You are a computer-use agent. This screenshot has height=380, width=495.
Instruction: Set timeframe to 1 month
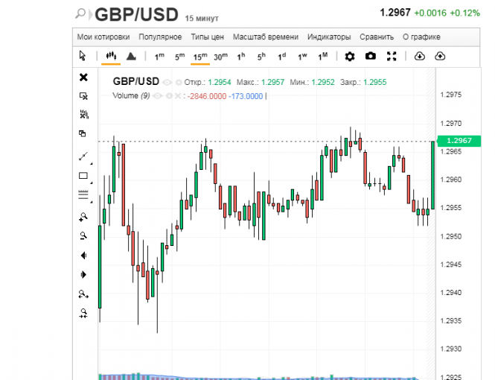click(322, 57)
